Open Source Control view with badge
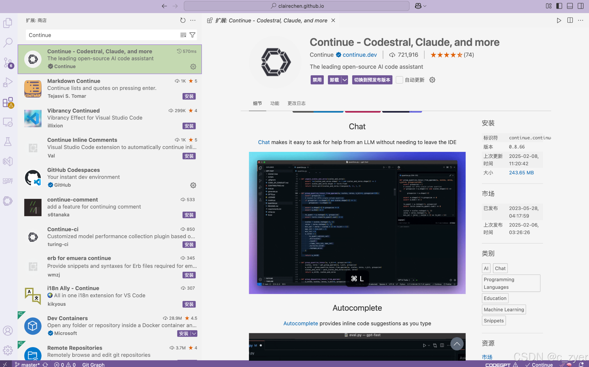 [x=8, y=63]
